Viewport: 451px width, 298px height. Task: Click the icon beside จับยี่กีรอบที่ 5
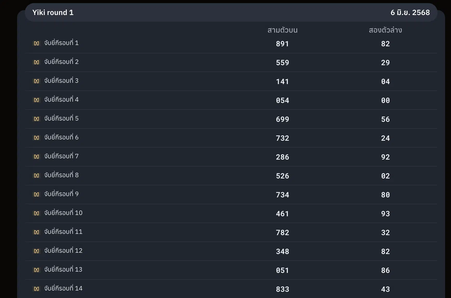point(37,119)
